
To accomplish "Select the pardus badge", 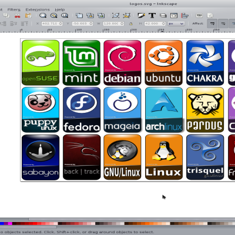I will pos(205,110).
